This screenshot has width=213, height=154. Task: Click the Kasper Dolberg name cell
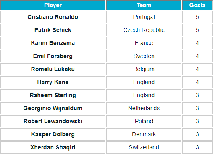[x=53, y=134]
